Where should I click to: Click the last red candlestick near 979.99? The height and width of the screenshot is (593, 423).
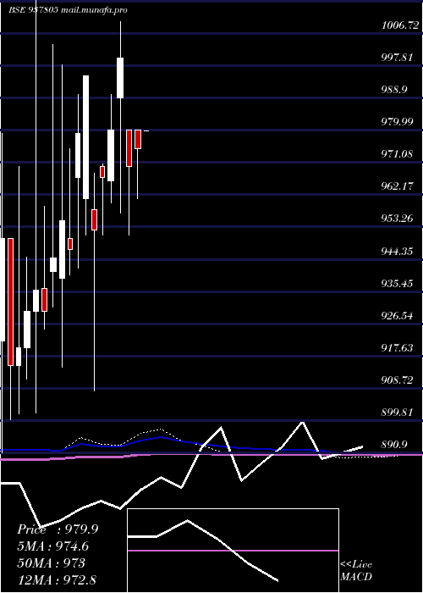(x=138, y=139)
